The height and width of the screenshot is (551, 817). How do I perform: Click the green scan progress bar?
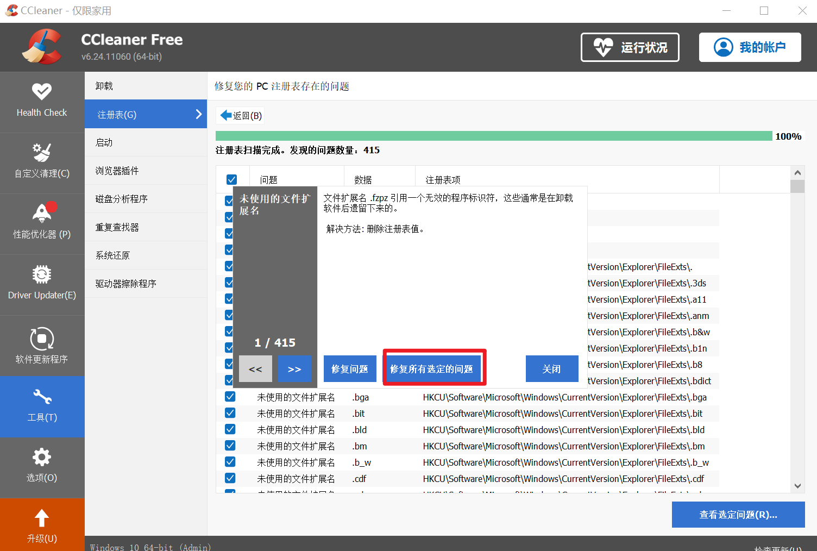pos(494,136)
